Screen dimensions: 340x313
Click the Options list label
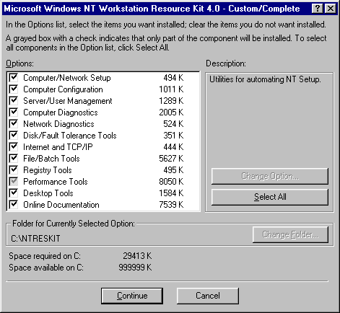click(20, 63)
